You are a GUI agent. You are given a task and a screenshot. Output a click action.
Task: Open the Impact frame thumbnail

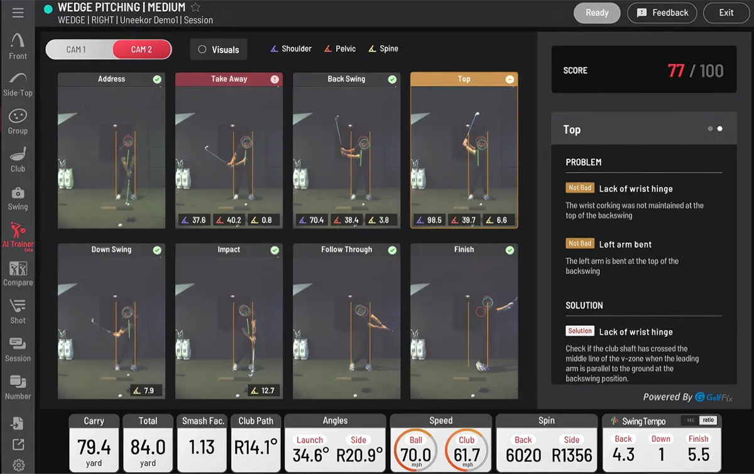(x=229, y=321)
